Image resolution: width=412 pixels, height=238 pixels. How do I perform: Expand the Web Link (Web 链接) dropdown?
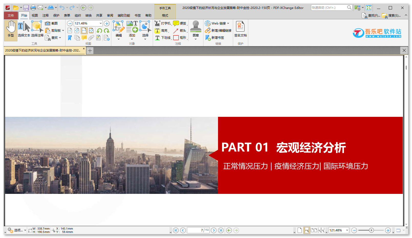tap(228, 23)
